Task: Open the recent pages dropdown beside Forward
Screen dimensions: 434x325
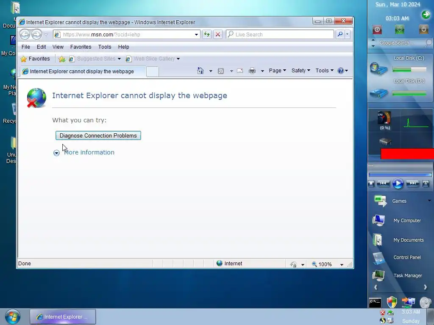Action: [x=46, y=35]
